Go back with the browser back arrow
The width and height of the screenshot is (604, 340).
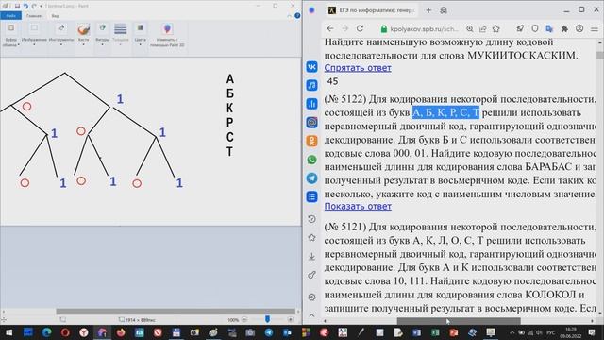tap(330, 28)
